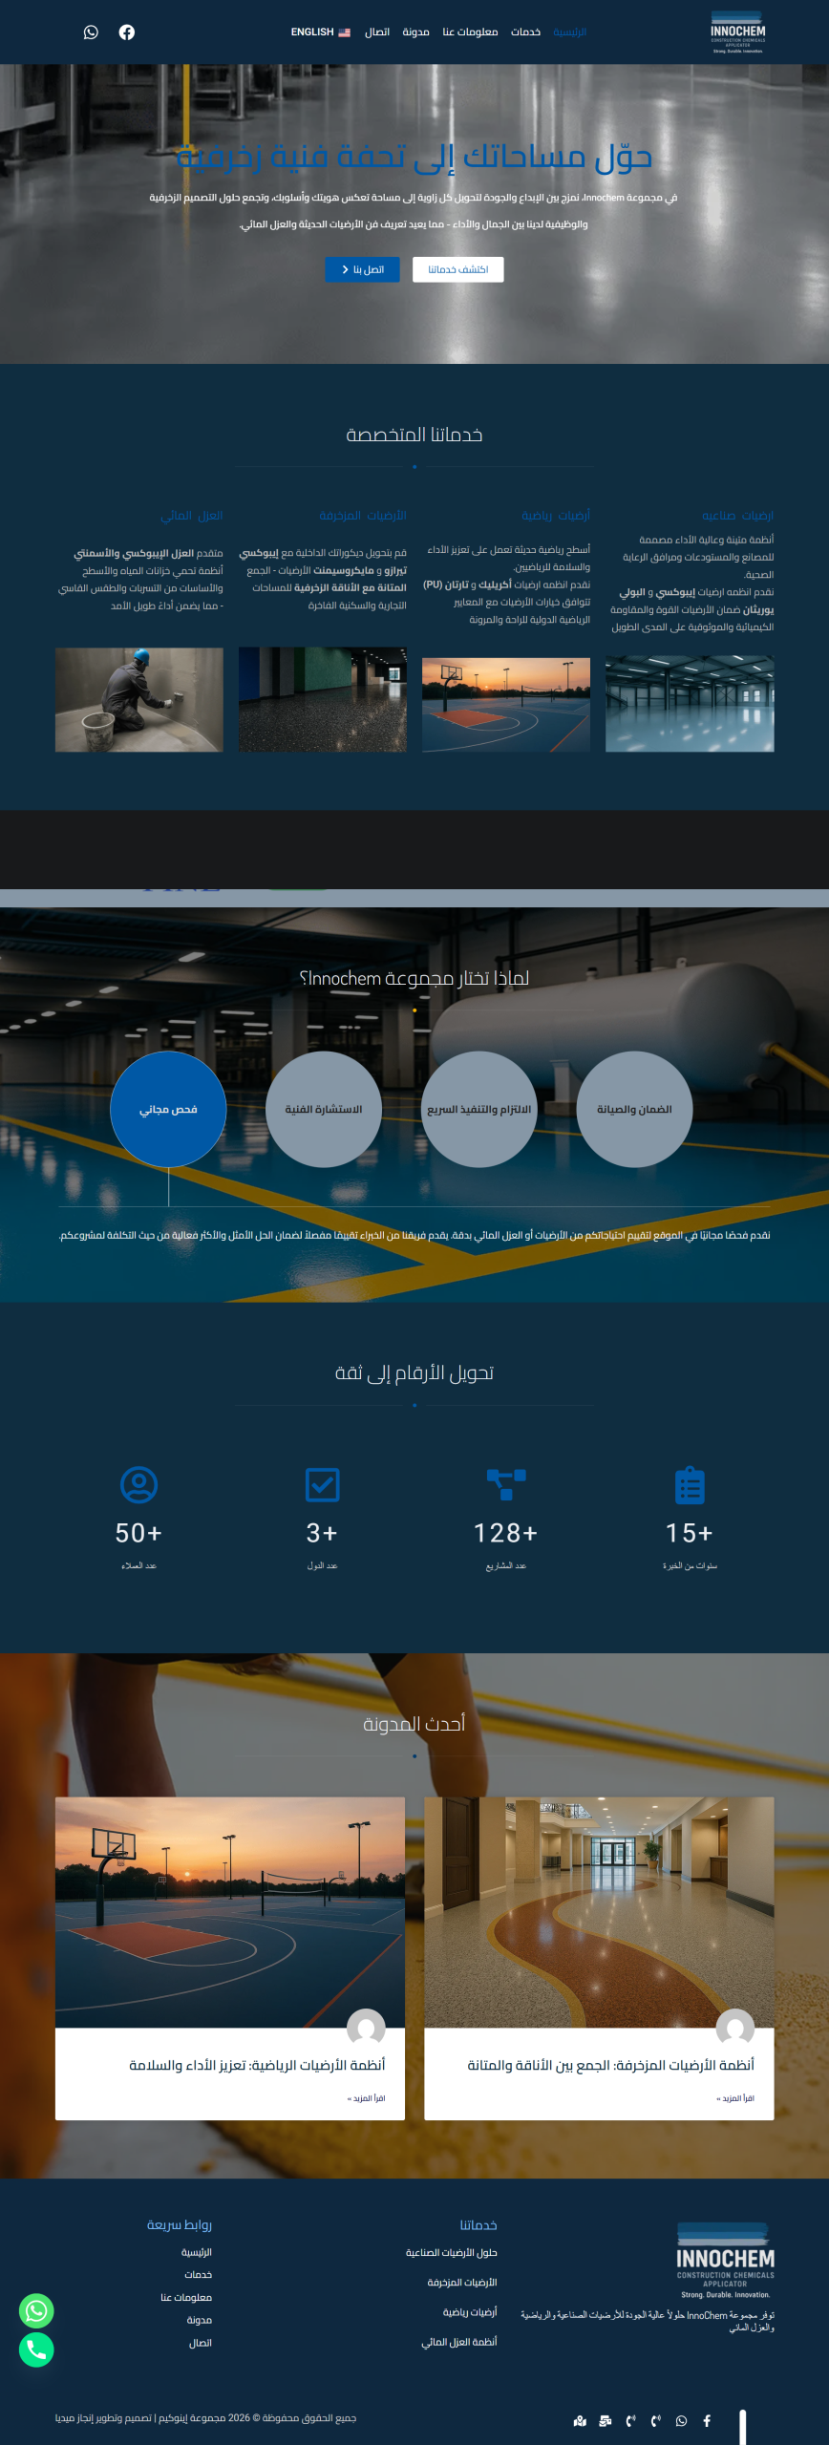Click the industrial warehouse floor service image
Screen dimensions: 829x2445
(690, 703)
